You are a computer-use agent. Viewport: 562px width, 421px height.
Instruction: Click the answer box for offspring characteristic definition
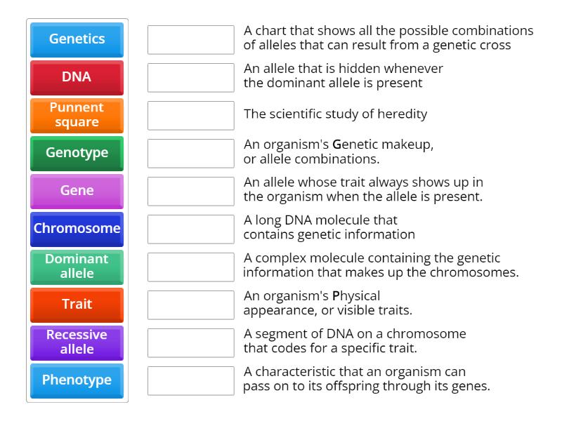pyautogui.click(x=190, y=380)
